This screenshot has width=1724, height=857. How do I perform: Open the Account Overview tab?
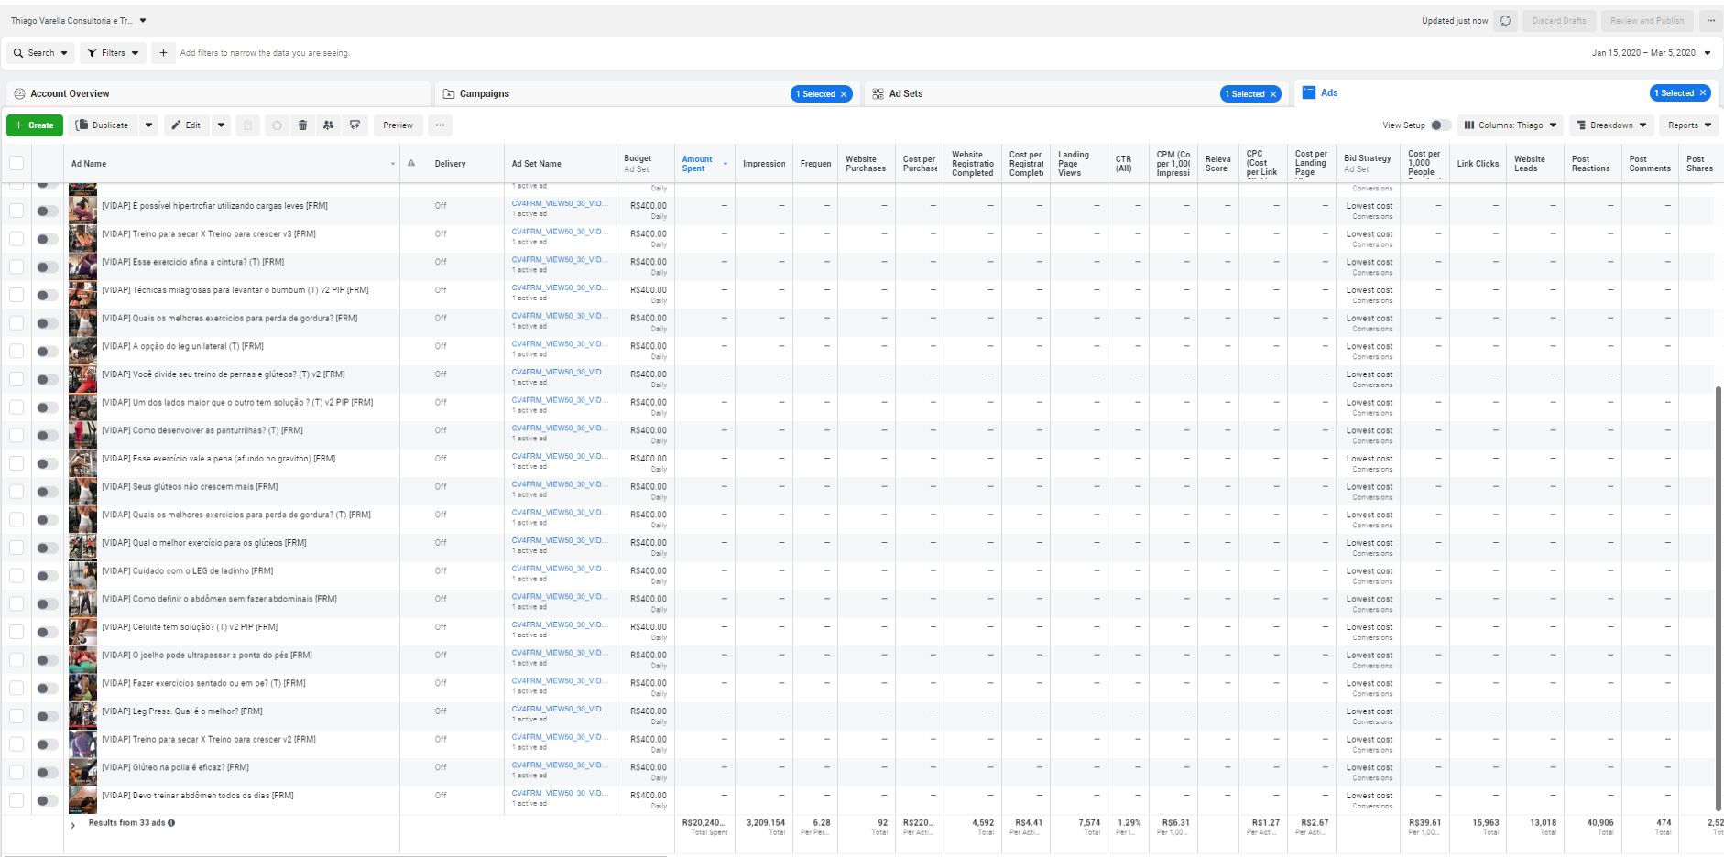click(70, 94)
